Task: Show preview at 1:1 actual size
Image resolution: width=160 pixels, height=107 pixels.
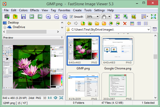Action: (50, 97)
